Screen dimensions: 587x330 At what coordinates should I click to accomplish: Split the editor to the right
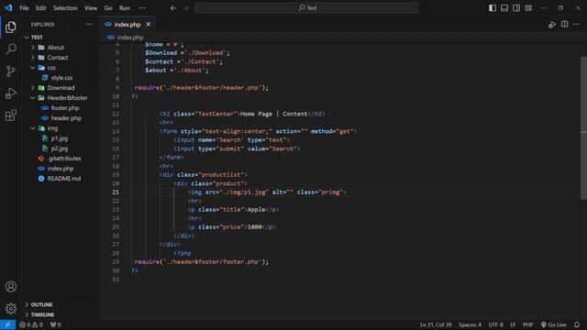click(565, 25)
